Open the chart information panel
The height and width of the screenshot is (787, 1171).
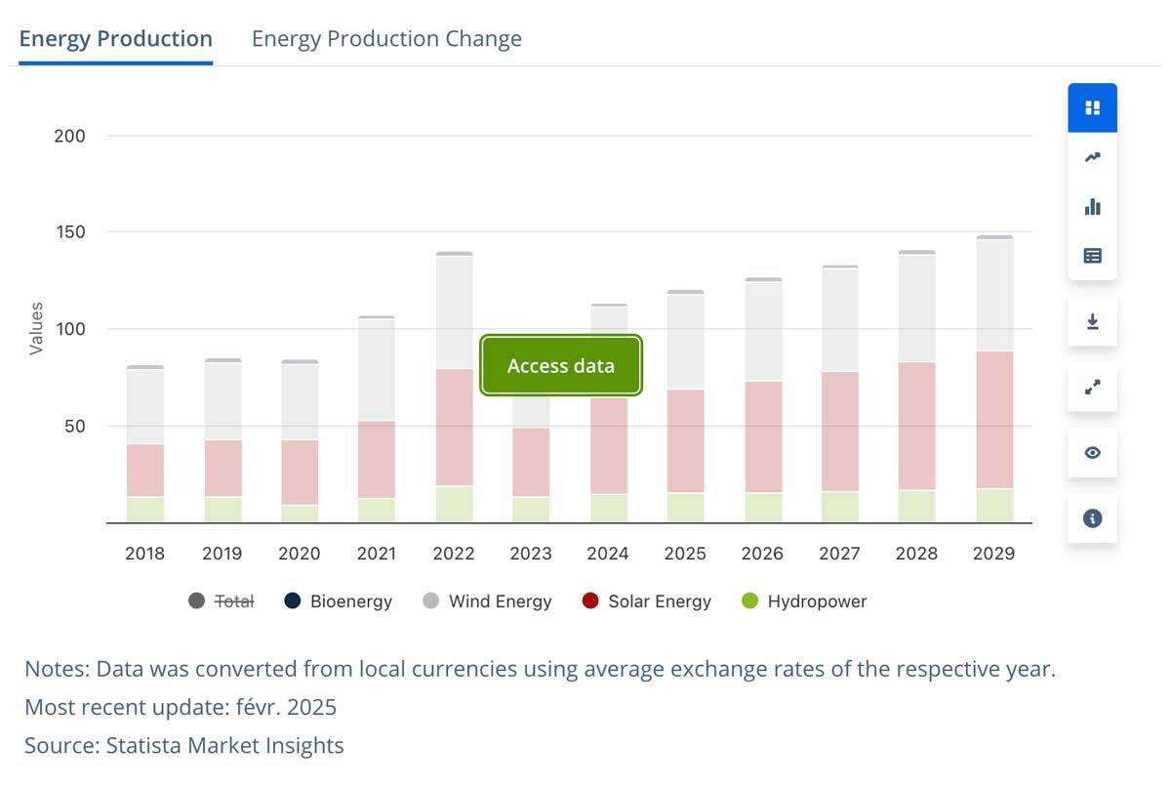tap(1091, 518)
